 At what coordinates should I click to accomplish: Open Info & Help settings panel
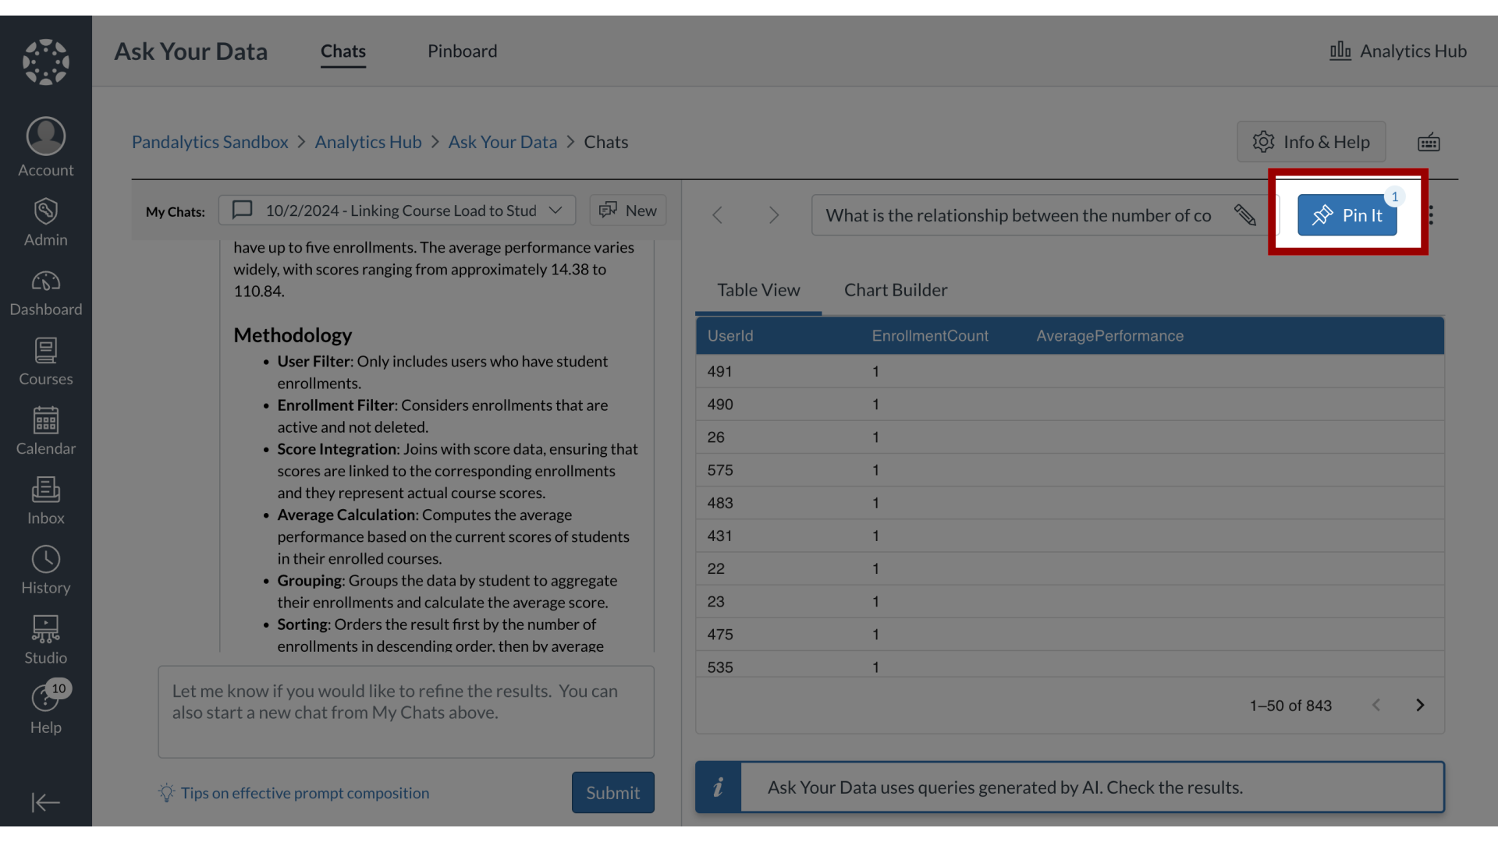pos(1311,142)
